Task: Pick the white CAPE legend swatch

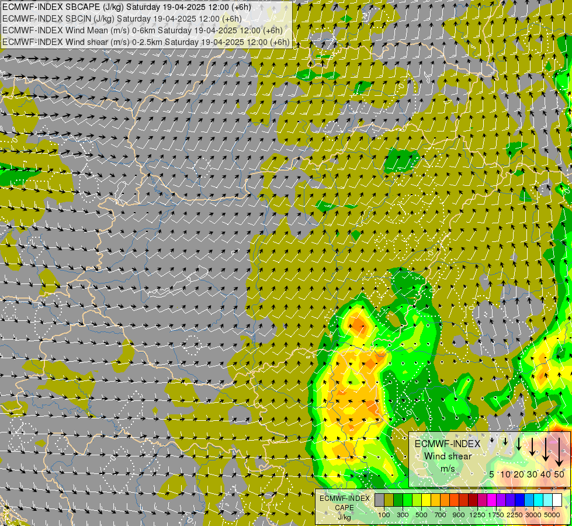Action: [558, 500]
